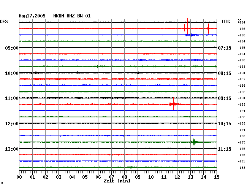The height and width of the screenshot is (187, 247).
Task: Select the UTC column header
Action: (226, 22)
